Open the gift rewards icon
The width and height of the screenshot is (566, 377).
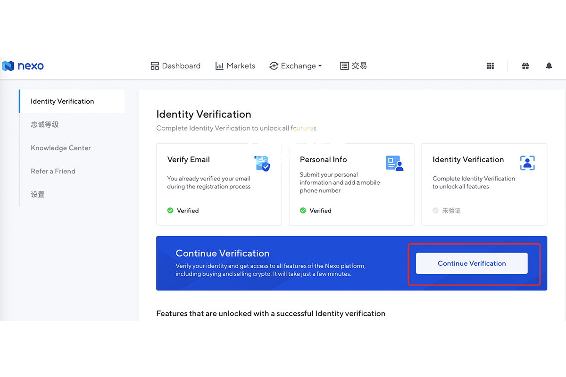(x=525, y=66)
